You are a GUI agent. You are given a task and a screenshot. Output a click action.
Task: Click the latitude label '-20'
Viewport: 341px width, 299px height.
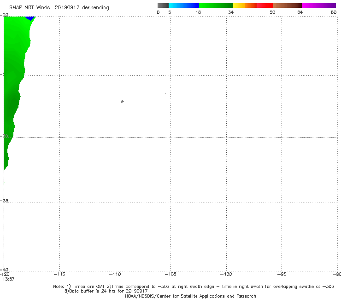tap(4, 15)
